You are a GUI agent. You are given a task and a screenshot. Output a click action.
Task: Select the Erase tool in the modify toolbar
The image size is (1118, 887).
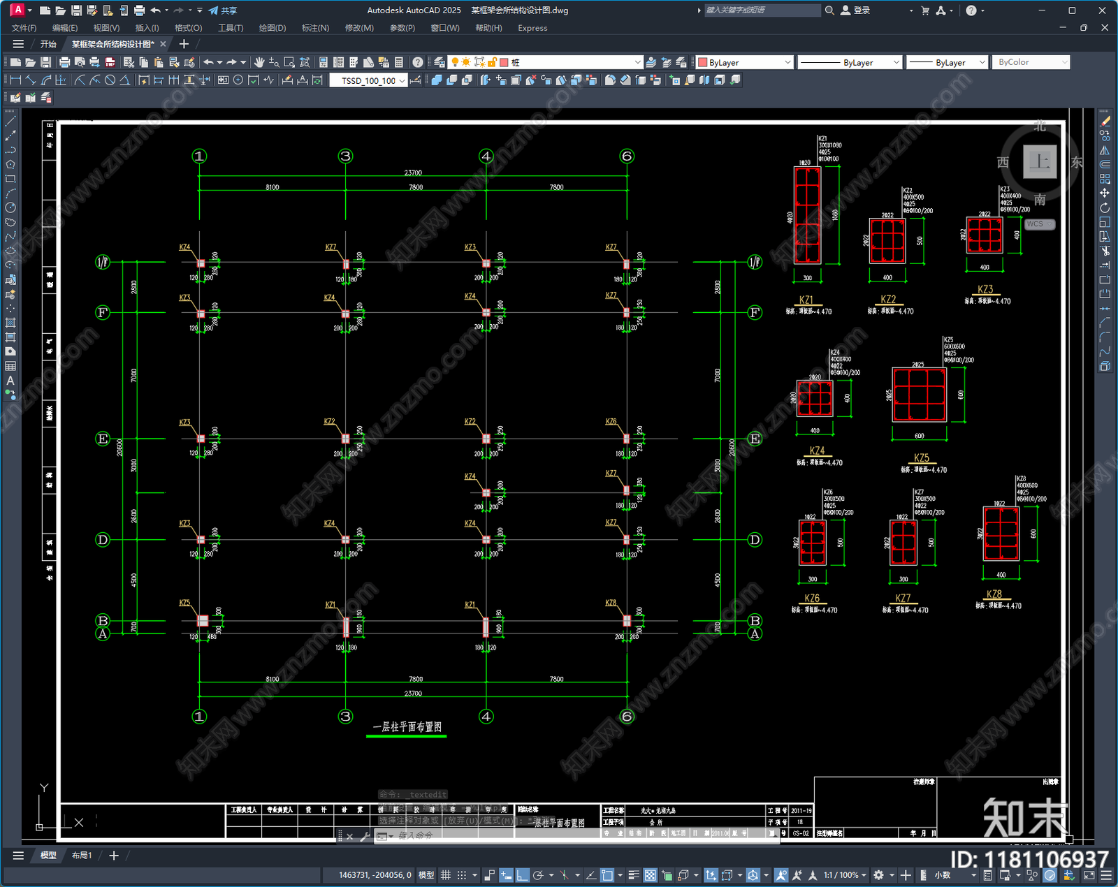(x=1105, y=121)
